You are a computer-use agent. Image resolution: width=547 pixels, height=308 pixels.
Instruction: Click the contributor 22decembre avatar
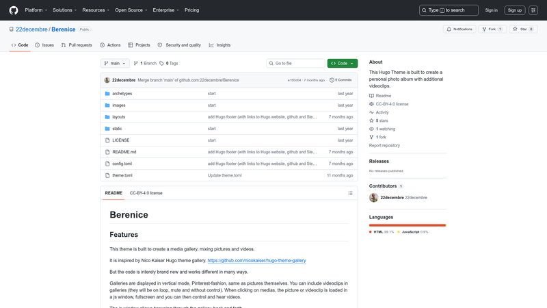pyautogui.click(x=373, y=198)
